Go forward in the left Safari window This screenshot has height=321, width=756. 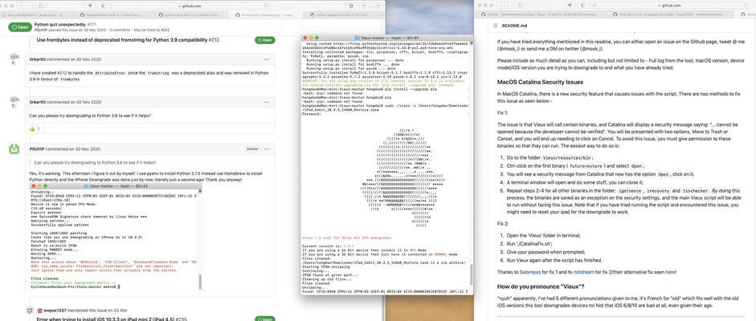point(29,6)
